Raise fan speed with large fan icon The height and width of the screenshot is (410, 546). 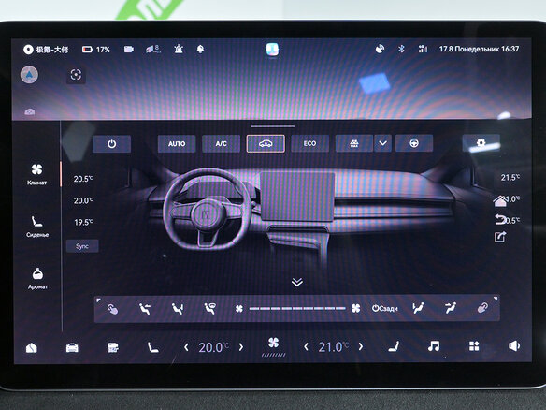355,308
